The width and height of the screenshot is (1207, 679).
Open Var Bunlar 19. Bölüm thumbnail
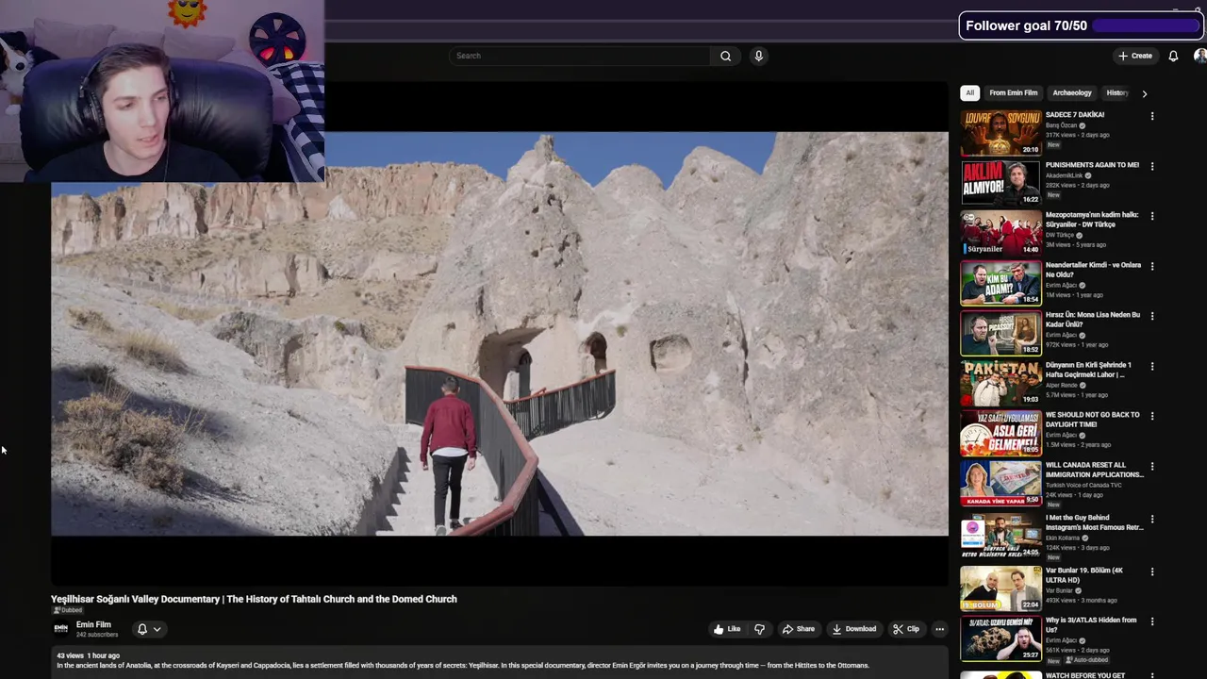(1000, 588)
